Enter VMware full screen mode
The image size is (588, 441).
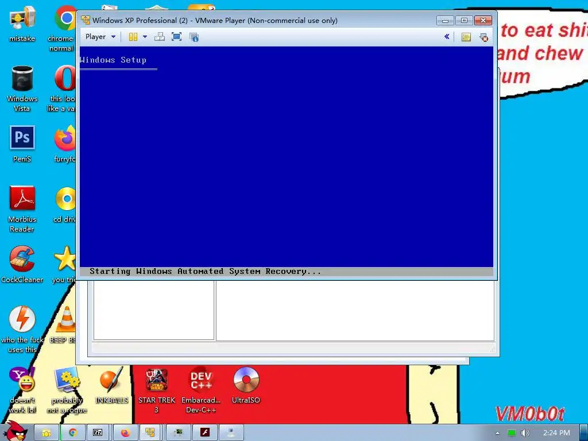(x=176, y=37)
